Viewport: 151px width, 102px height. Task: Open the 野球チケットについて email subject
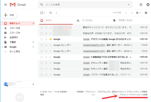pyautogui.click(x=93, y=27)
